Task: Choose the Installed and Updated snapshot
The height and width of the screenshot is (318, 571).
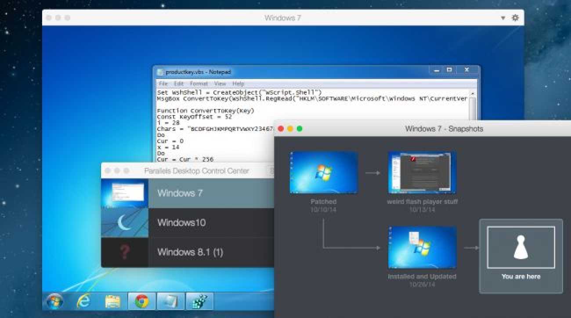Action: coord(422,247)
